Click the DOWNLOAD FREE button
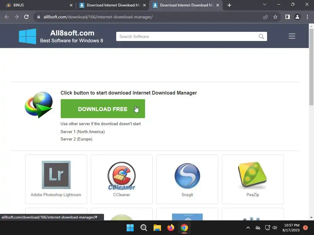Viewport: 314px width, 235px height. [103, 109]
